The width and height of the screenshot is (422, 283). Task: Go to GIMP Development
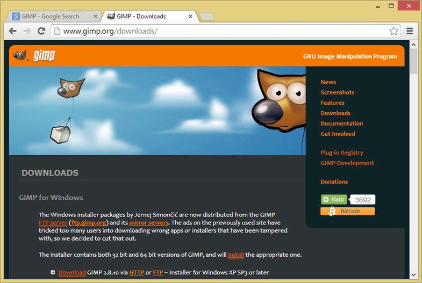pos(347,163)
